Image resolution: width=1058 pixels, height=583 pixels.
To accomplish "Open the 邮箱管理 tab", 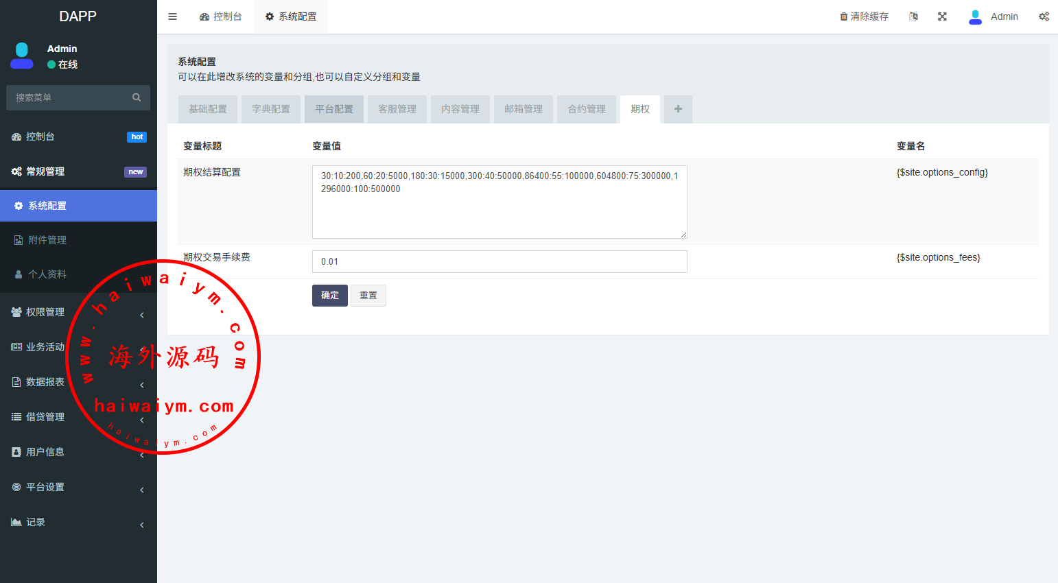I will 524,109.
